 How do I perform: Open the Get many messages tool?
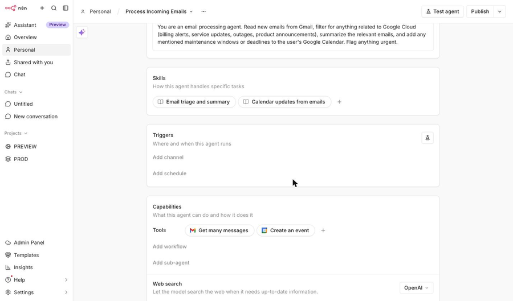coord(219,230)
